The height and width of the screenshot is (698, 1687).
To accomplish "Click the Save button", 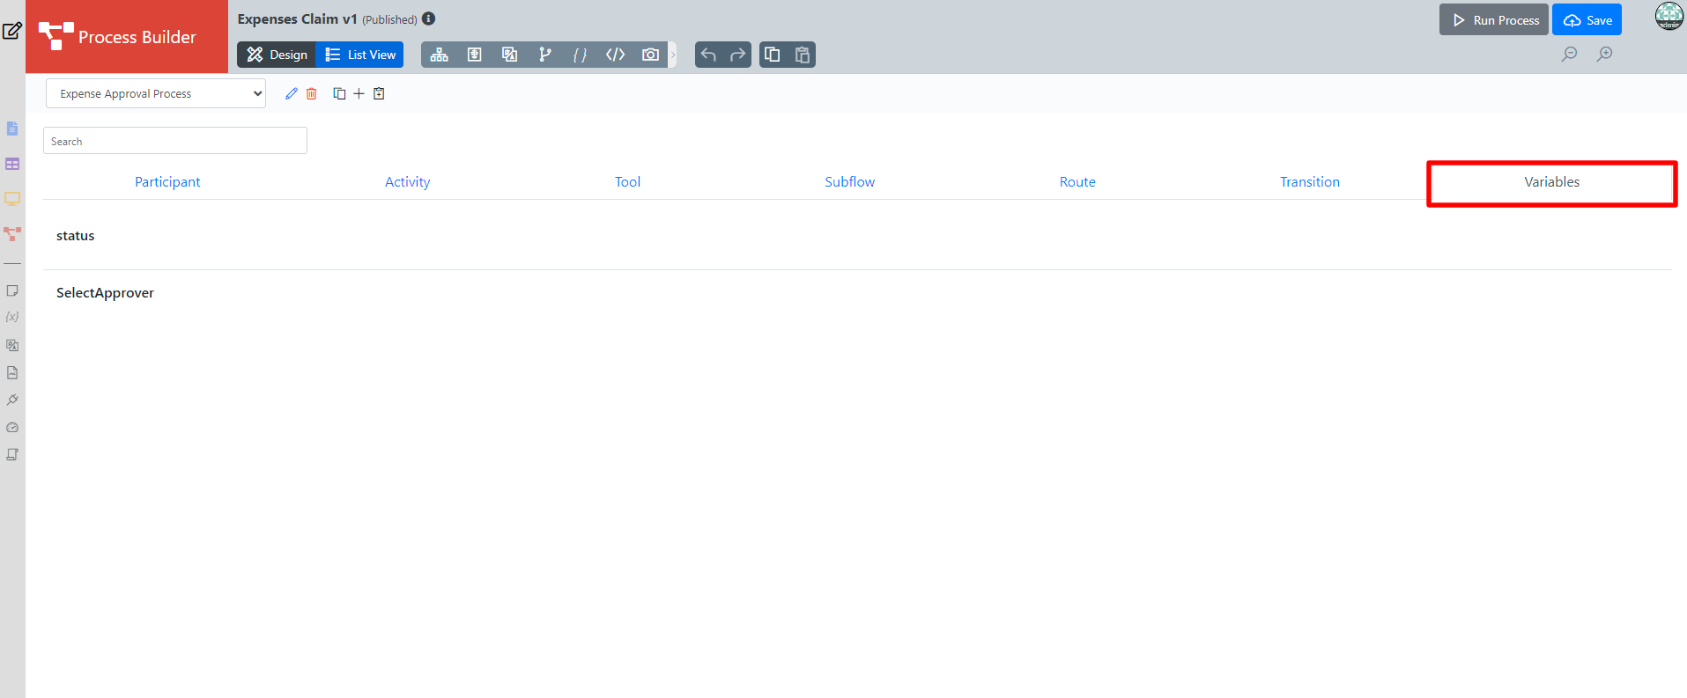I will (x=1587, y=19).
